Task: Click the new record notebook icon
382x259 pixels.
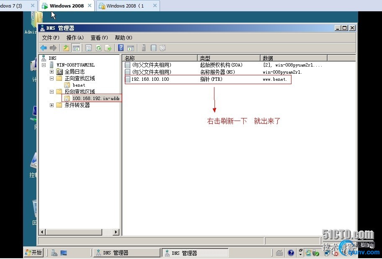Action: pyautogui.click(x=153, y=48)
